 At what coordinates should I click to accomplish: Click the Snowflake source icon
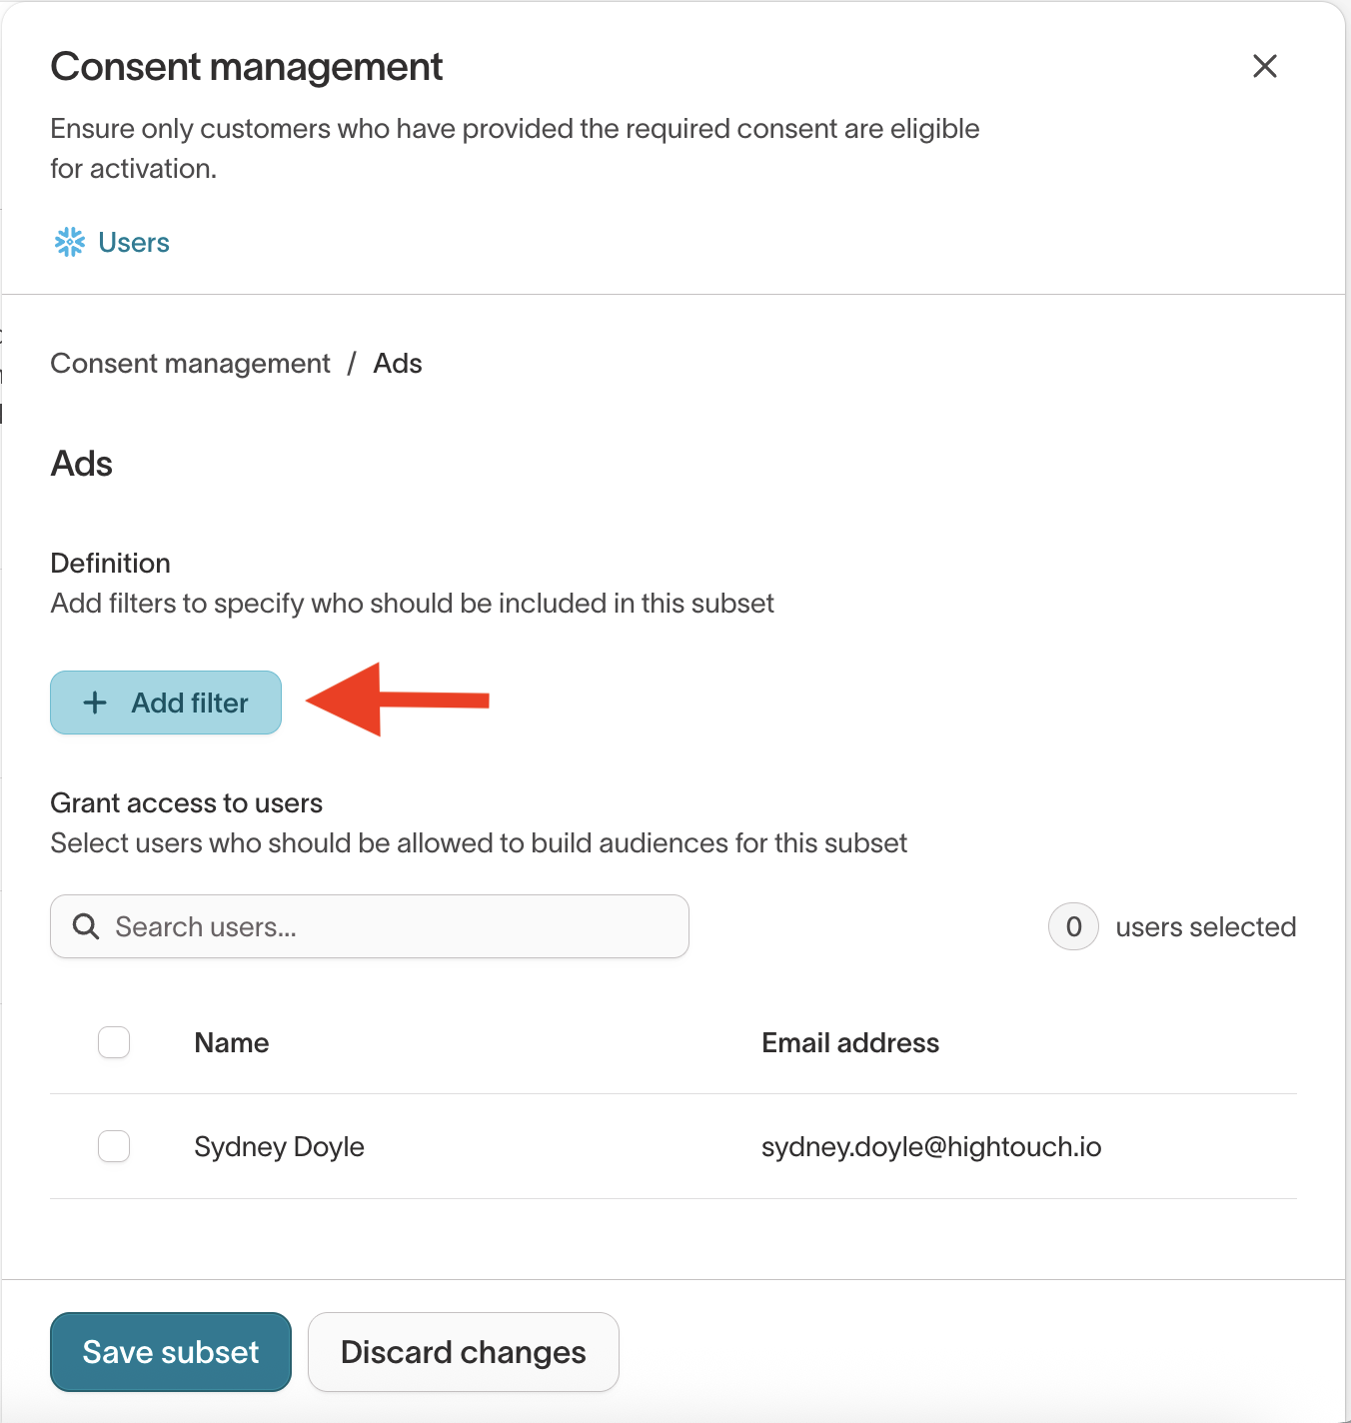pos(70,242)
